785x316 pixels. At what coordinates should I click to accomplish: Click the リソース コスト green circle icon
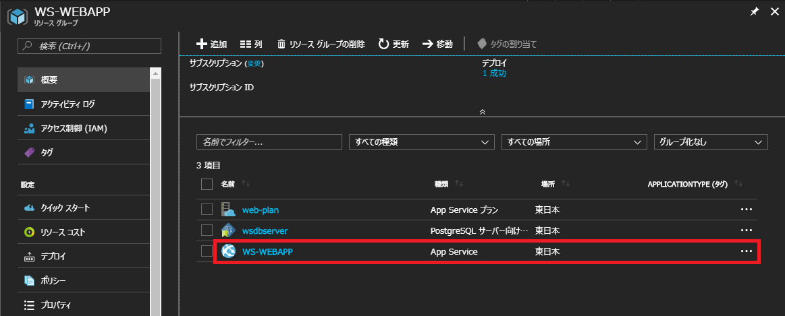(x=29, y=232)
